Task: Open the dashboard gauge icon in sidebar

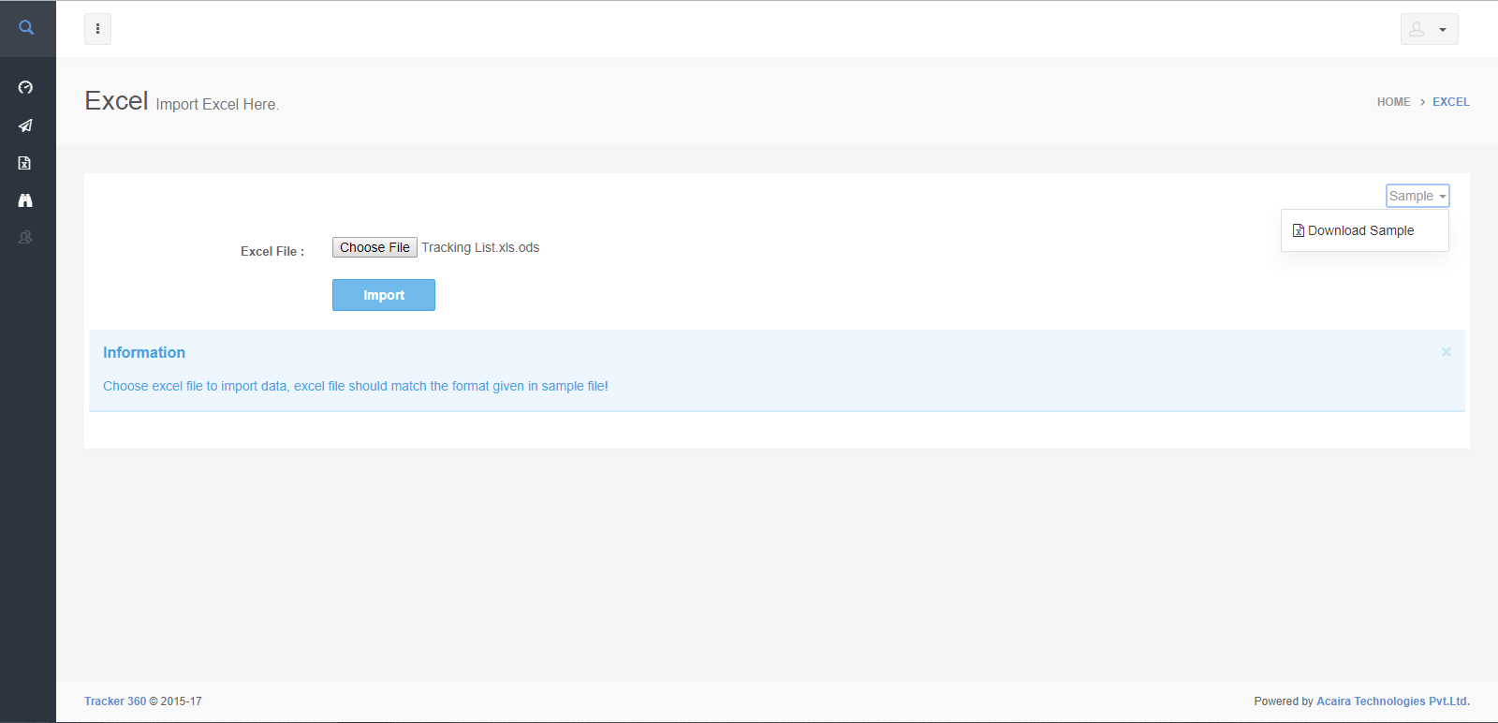Action: pyautogui.click(x=25, y=87)
